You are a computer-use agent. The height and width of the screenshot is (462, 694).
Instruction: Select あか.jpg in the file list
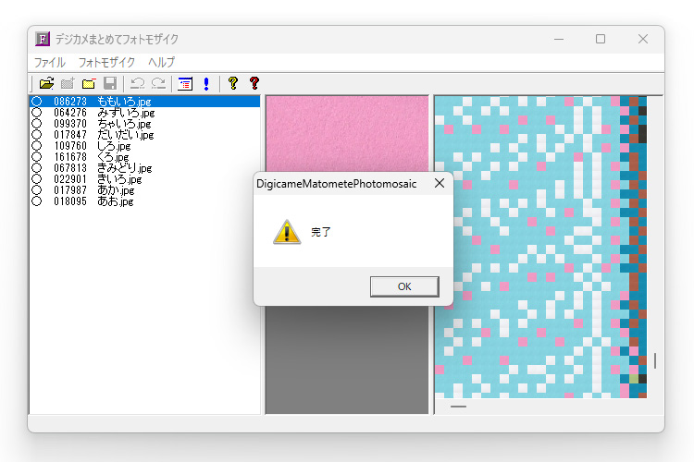tap(115, 190)
